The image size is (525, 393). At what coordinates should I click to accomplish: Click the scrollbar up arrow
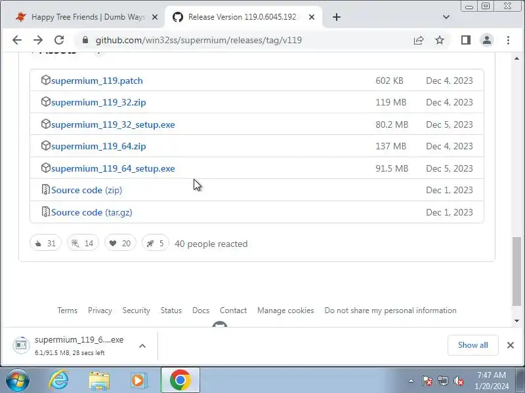[516, 58]
